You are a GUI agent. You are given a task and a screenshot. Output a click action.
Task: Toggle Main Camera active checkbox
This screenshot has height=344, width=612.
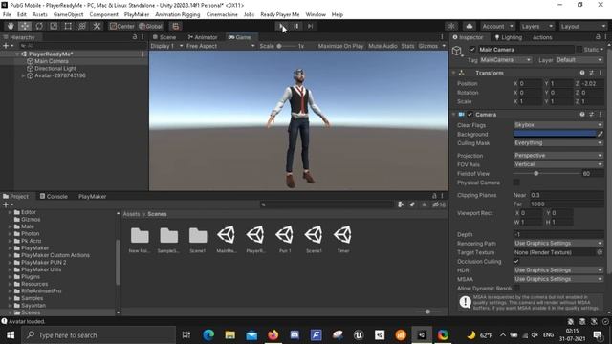[x=472, y=50]
